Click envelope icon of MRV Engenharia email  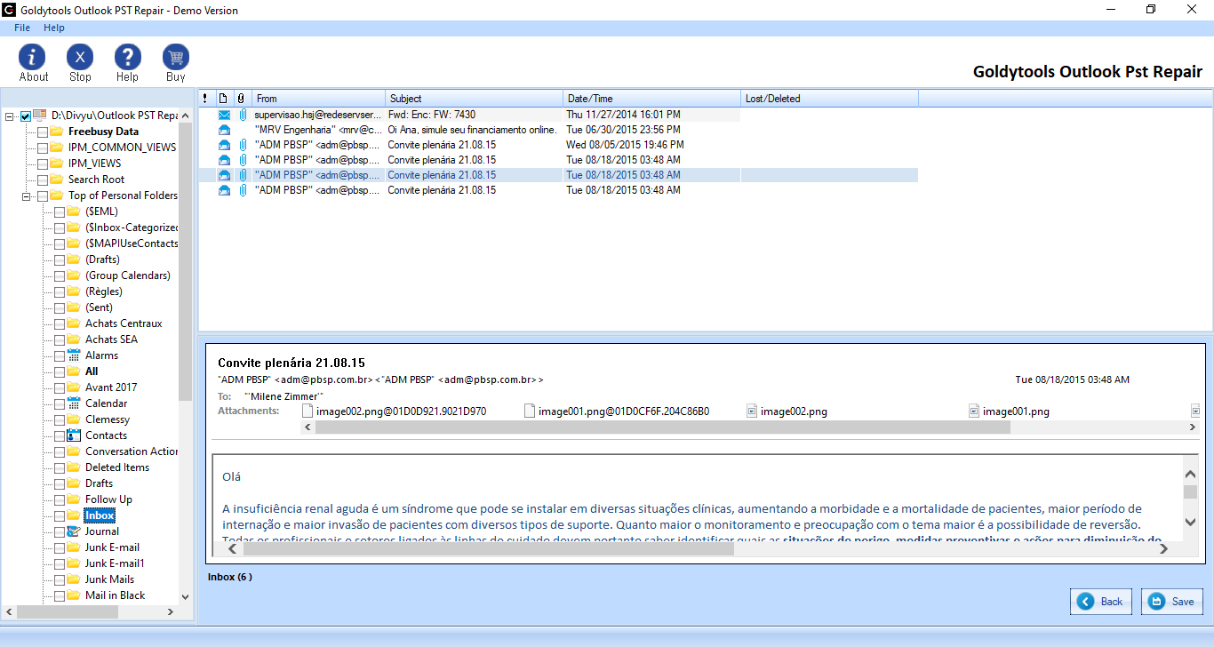pyautogui.click(x=224, y=130)
